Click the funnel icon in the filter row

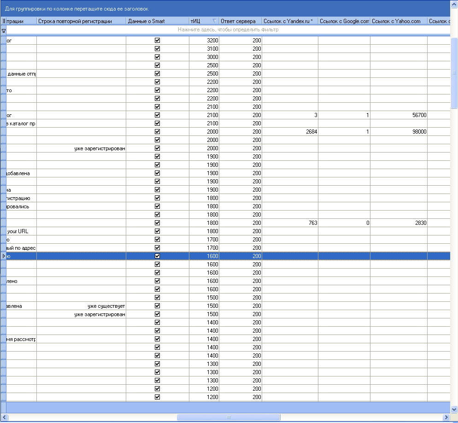3,30
